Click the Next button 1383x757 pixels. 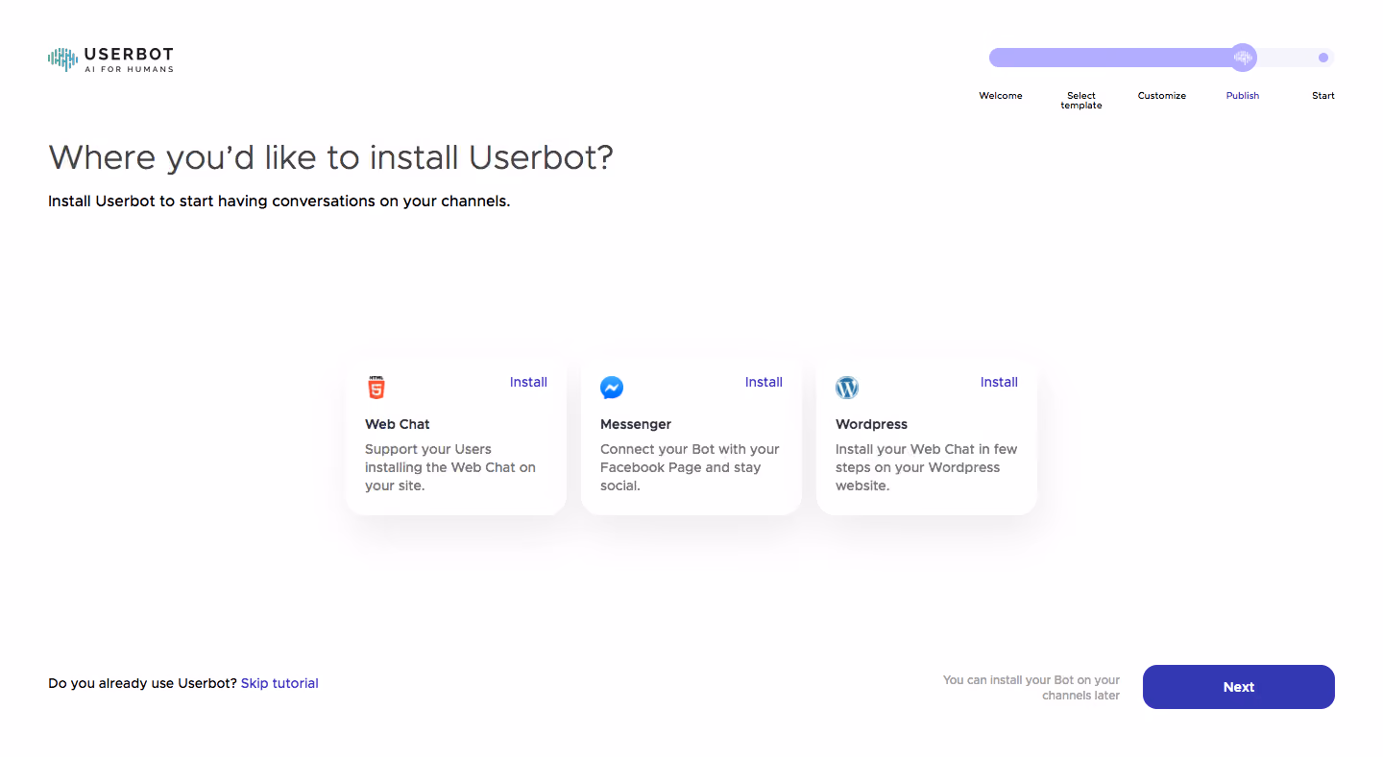(x=1239, y=687)
